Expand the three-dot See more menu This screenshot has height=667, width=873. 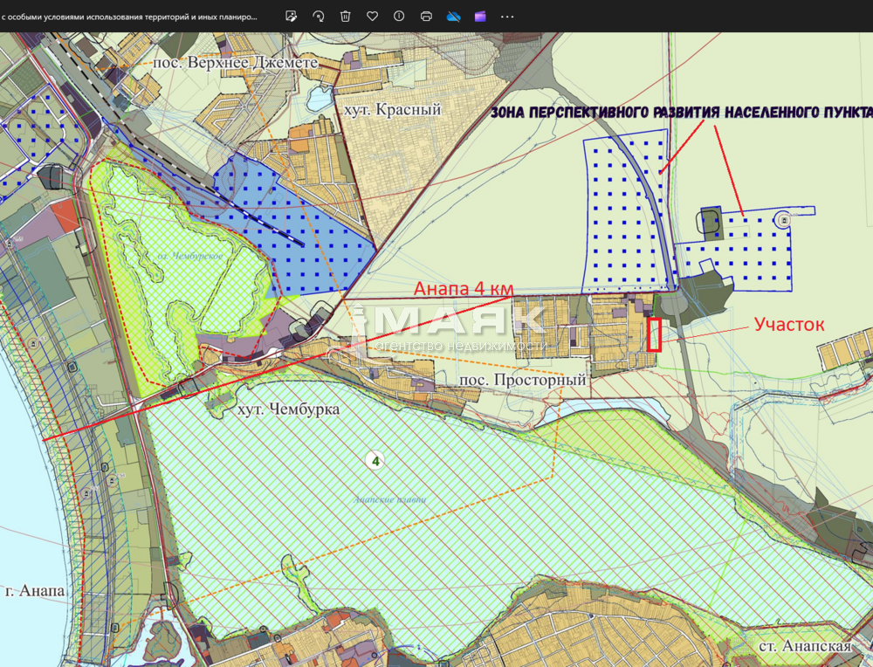pyautogui.click(x=507, y=16)
